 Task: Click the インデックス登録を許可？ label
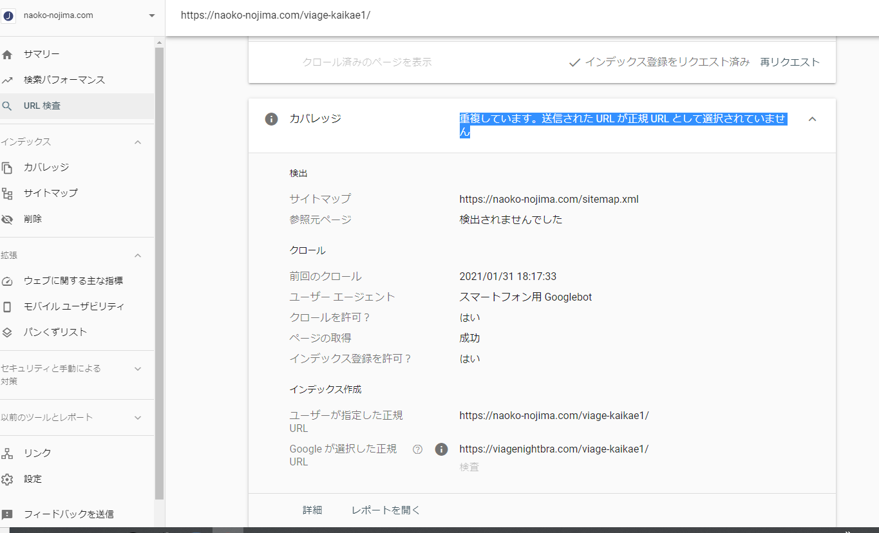pos(351,359)
